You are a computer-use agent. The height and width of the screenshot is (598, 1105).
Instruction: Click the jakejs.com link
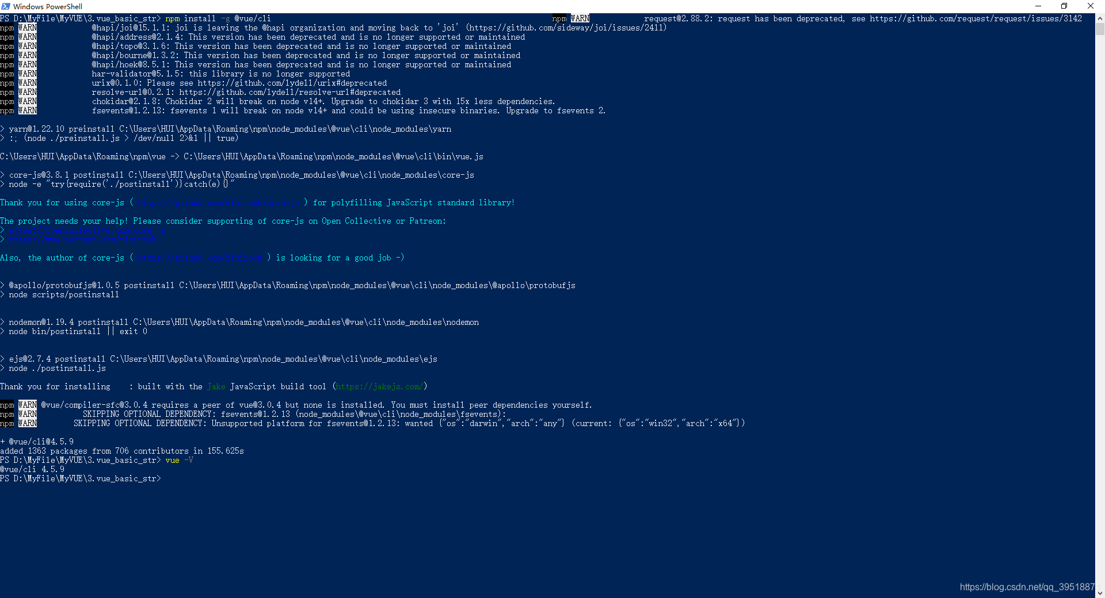[x=380, y=386]
